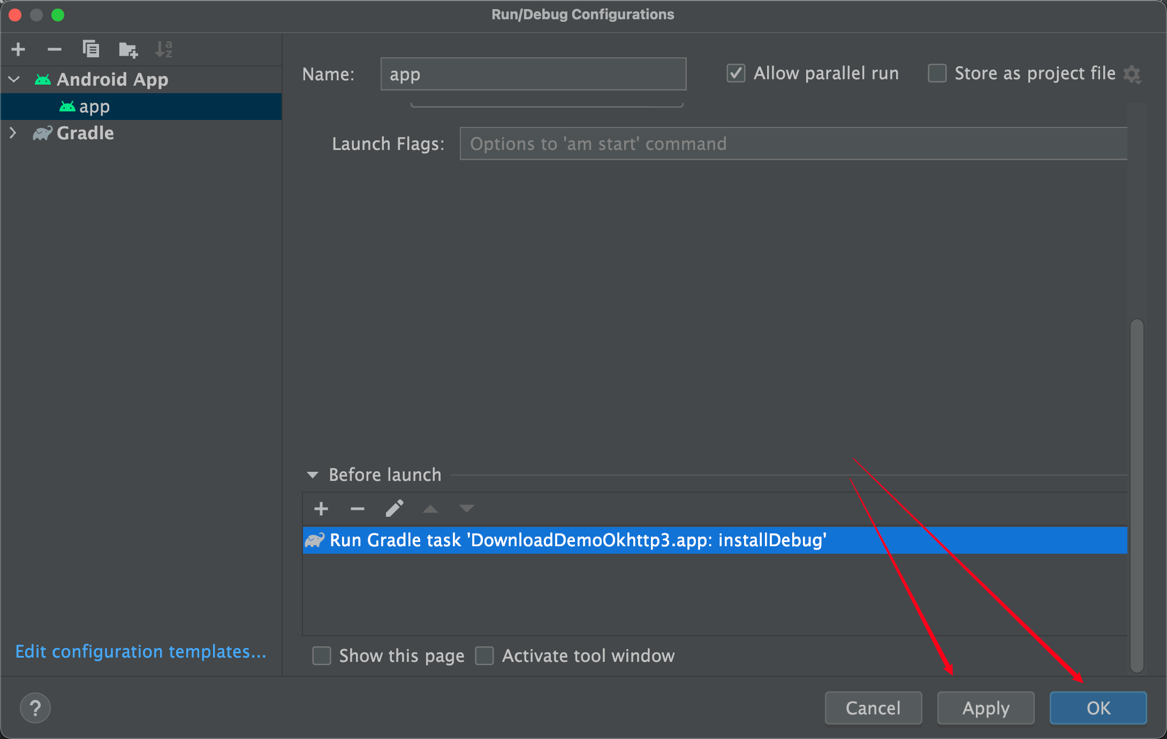Open Edit configuration templates link

point(141,651)
